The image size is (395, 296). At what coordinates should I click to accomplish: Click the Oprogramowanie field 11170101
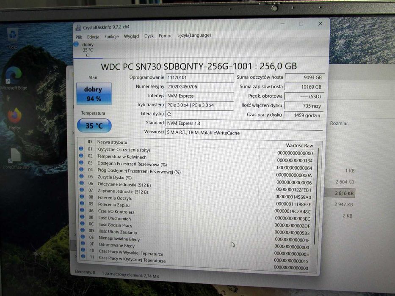(199, 77)
